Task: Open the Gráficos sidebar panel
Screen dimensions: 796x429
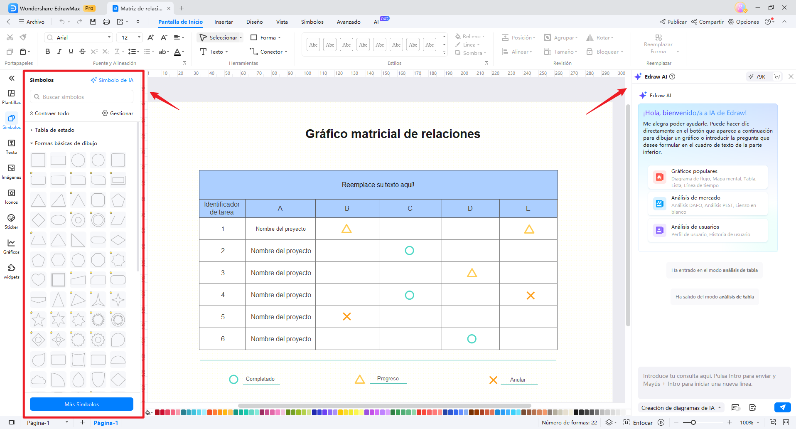Action: (11, 247)
